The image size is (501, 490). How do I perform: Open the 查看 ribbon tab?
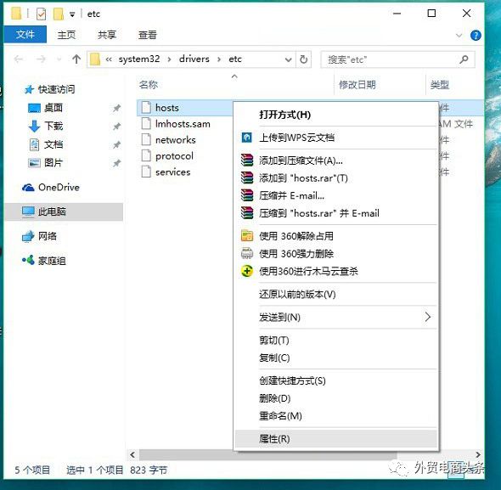point(147,35)
